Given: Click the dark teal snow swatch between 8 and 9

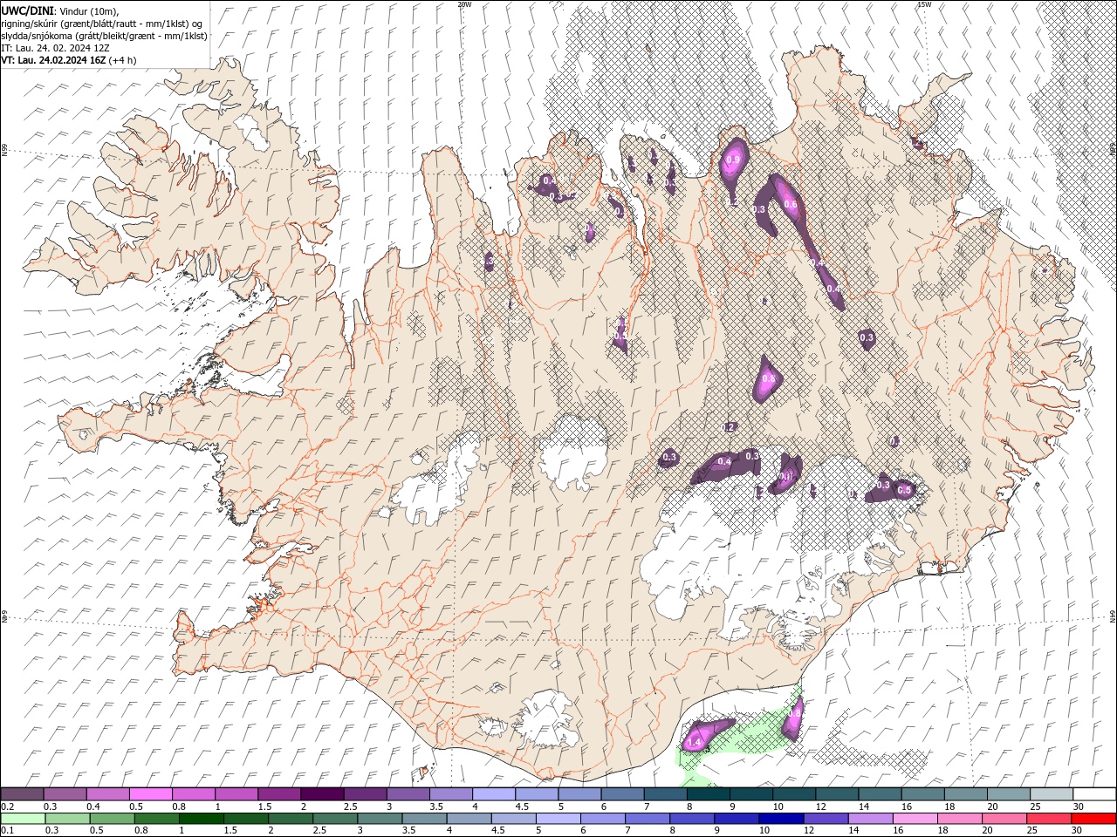Looking at the screenshot, I should coord(708,794).
